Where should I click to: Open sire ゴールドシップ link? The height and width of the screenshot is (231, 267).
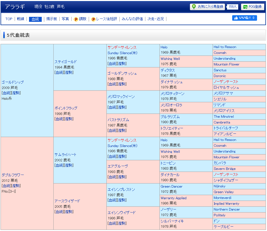click(13, 82)
